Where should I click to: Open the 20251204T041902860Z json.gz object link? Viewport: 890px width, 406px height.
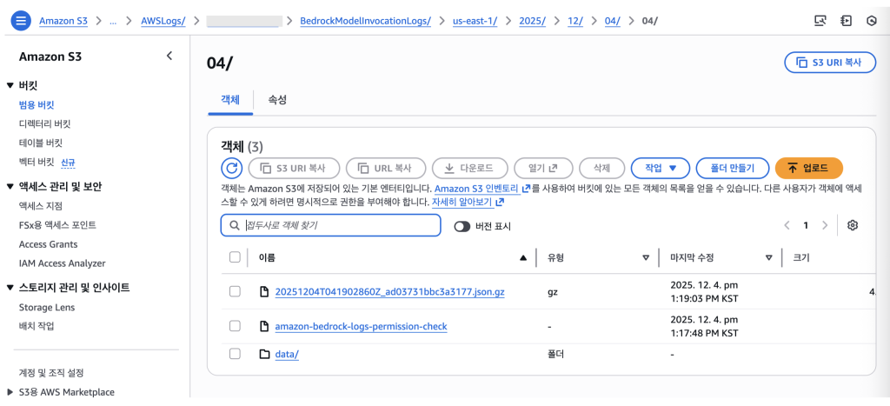[x=389, y=292]
